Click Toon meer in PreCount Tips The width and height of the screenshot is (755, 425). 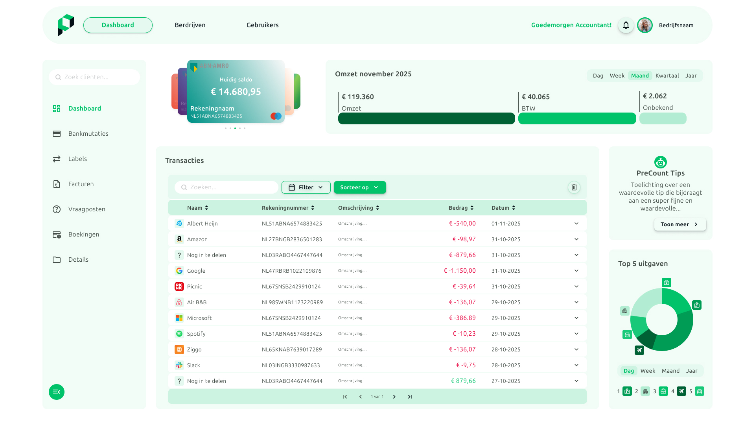[x=680, y=224]
